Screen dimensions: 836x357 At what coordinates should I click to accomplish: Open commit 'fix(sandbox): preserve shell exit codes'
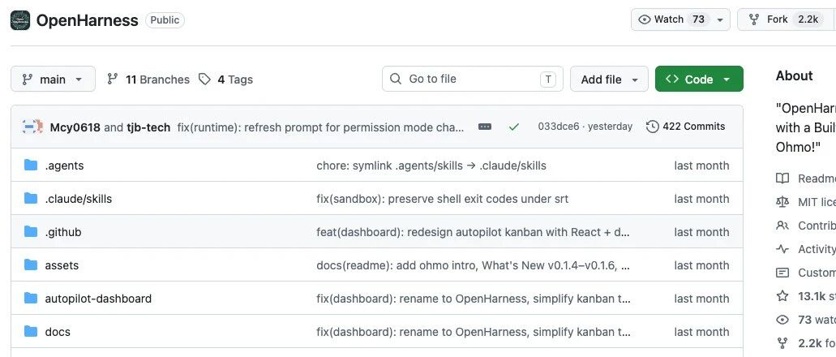point(443,199)
